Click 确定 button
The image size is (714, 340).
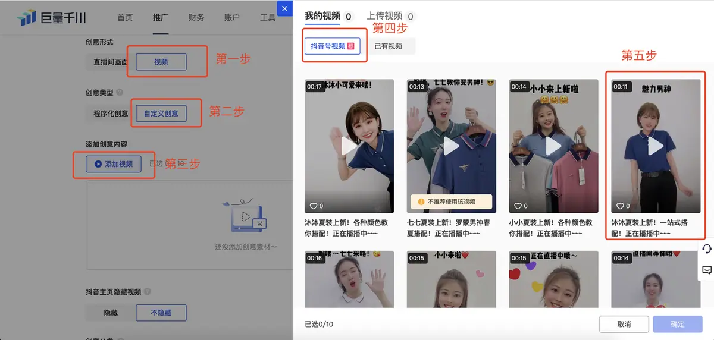tap(678, 324)
